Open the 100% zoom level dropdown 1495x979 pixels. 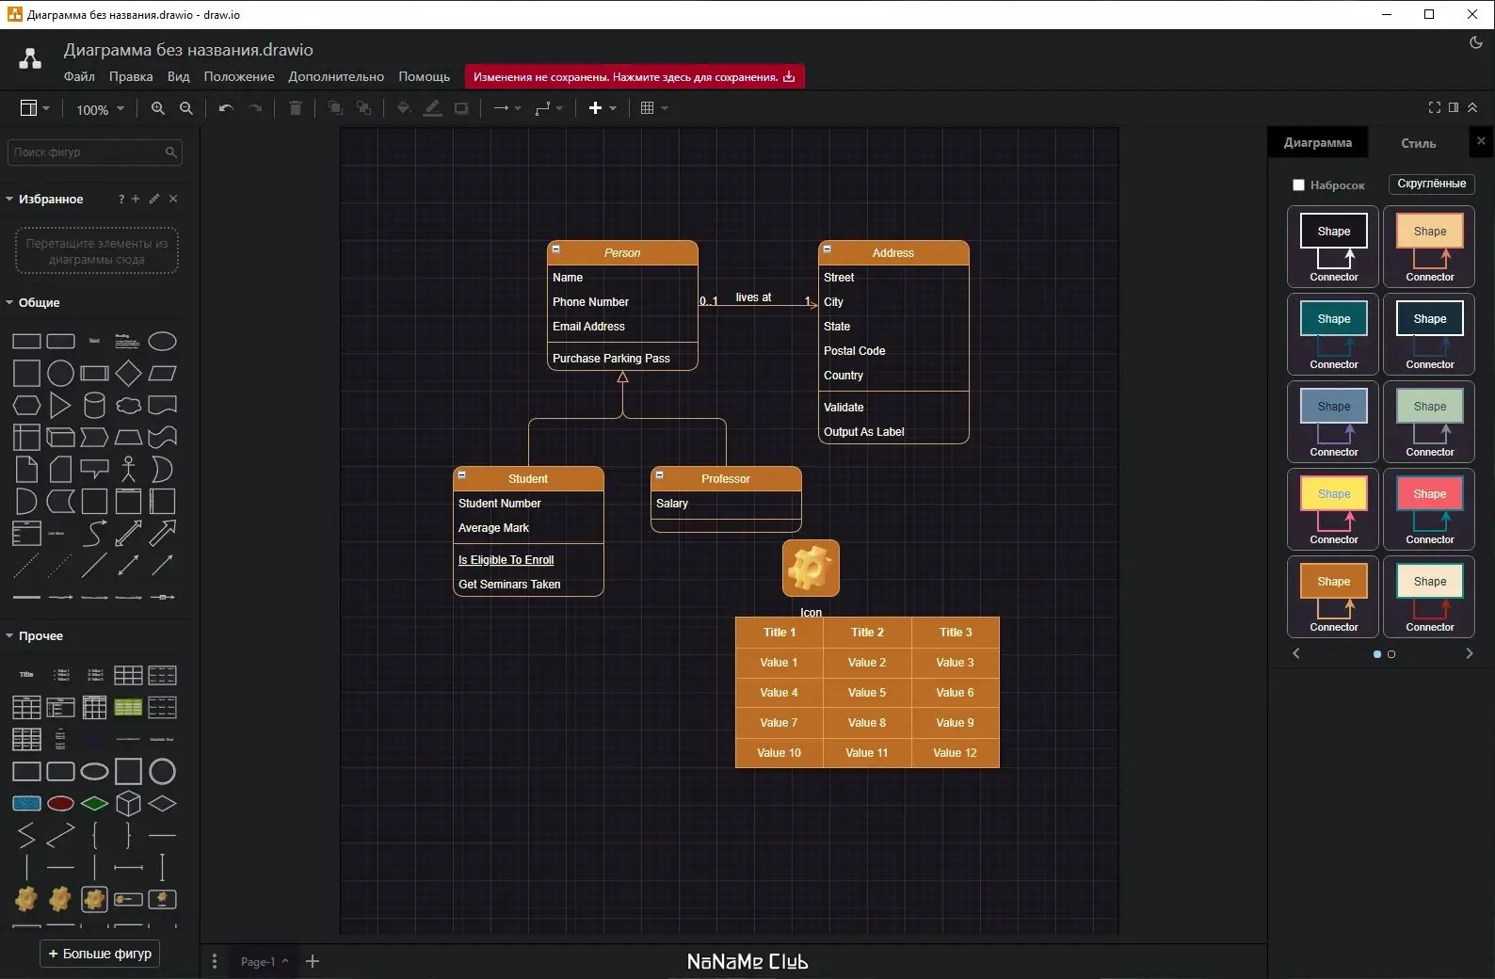(x=100, y=109)
